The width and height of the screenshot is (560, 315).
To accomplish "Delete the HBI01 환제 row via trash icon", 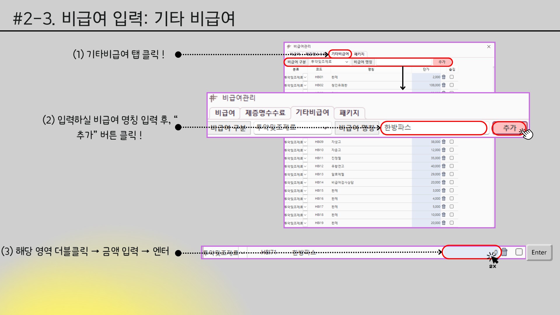I will [444, 77].
